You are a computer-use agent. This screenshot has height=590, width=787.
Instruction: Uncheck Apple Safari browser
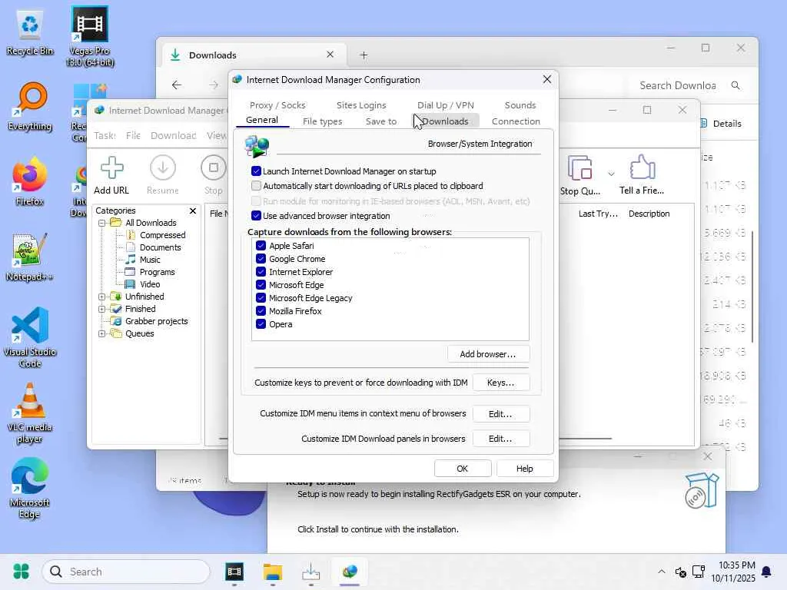click(261, 245)
